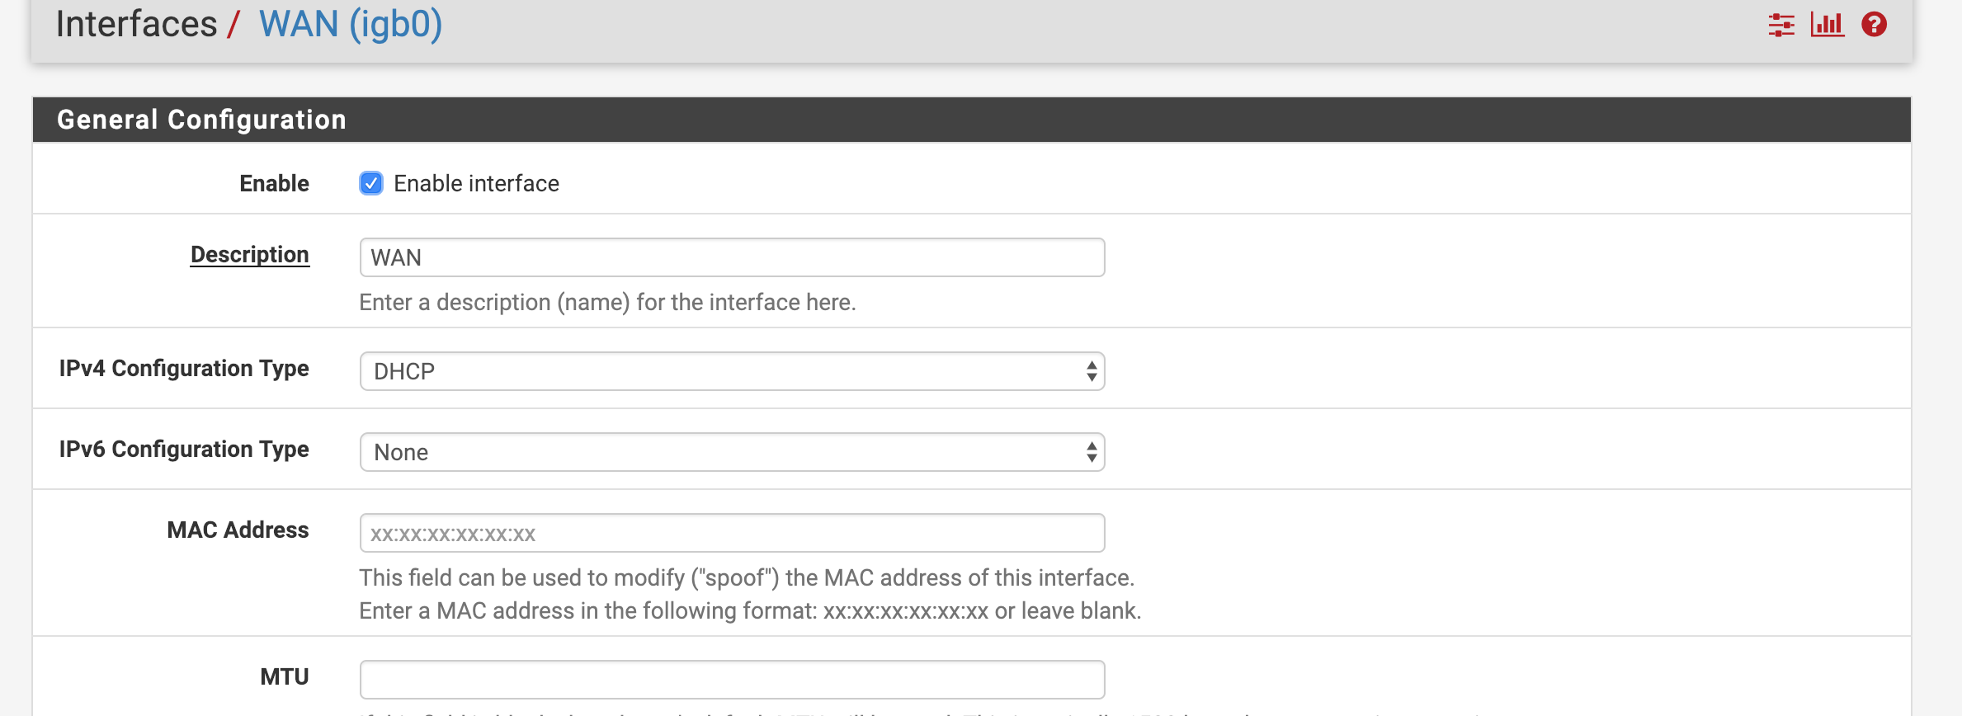Focus the Description text field
Screen dimensions: 1962x716
pos(732,257)
